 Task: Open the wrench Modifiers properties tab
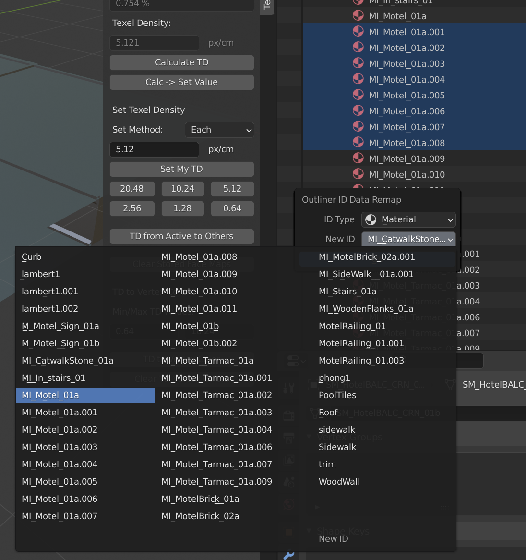point(289,555)
